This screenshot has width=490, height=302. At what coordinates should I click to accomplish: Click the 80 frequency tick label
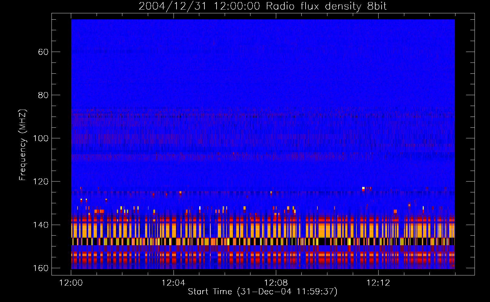click(x=43, y=95)
